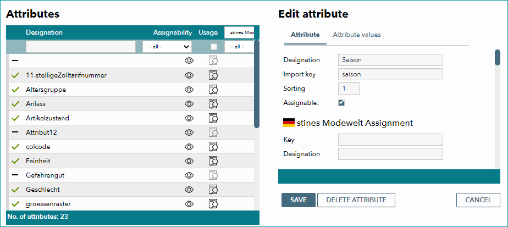The image size is (508, 227).
Task: Open the Assignability filter dropdown
Action: pyautogui.click(x=167, y=47)
